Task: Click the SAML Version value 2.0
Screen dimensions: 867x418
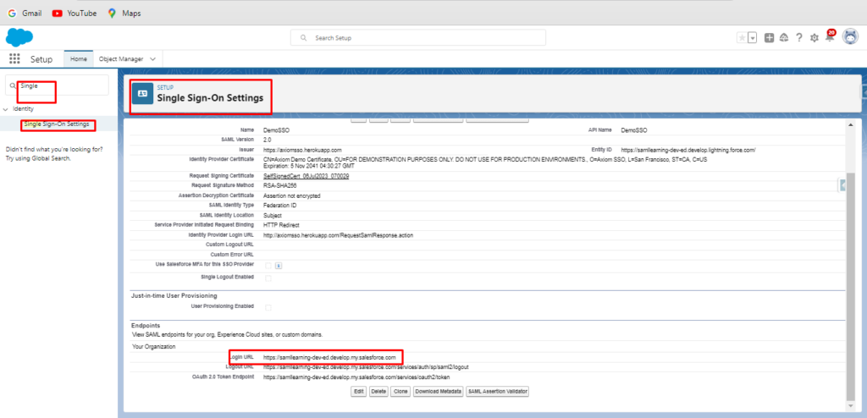Action: (267, 140)
